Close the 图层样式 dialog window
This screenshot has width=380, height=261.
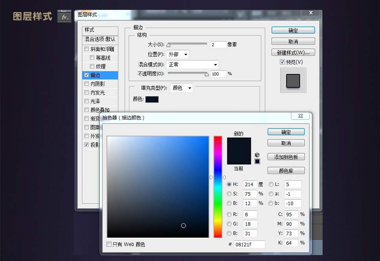point(310,13)
